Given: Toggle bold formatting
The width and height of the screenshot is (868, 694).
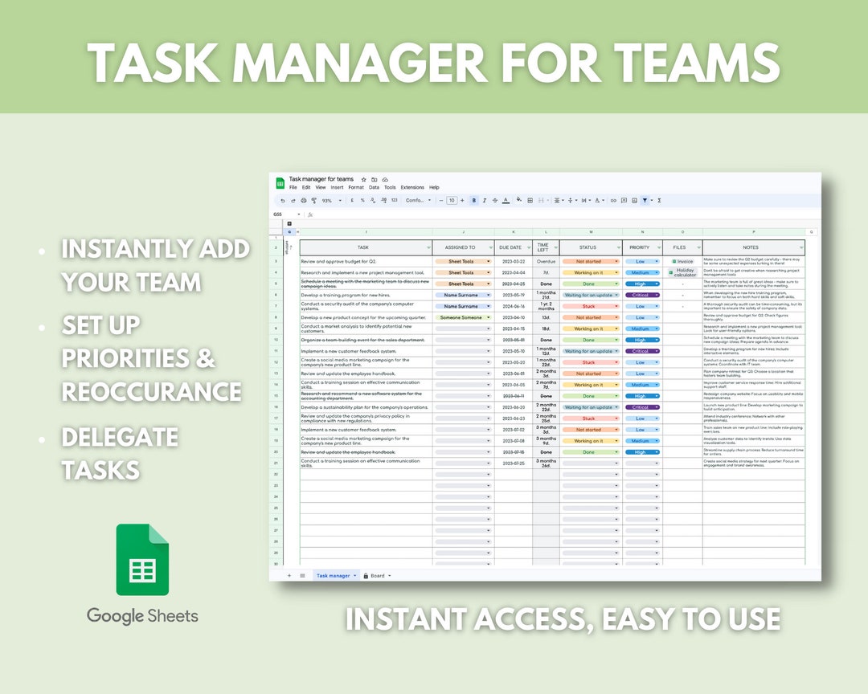Looking at the screenshot, I should click(x=473, y=200).
